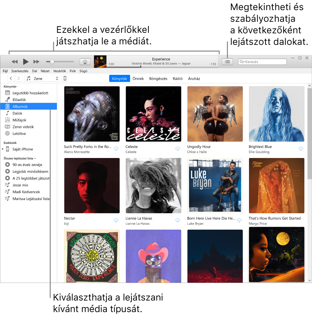Open the Ungodly Hour album cover
This screenshot has width=312, height=316.
pos(215,114)
